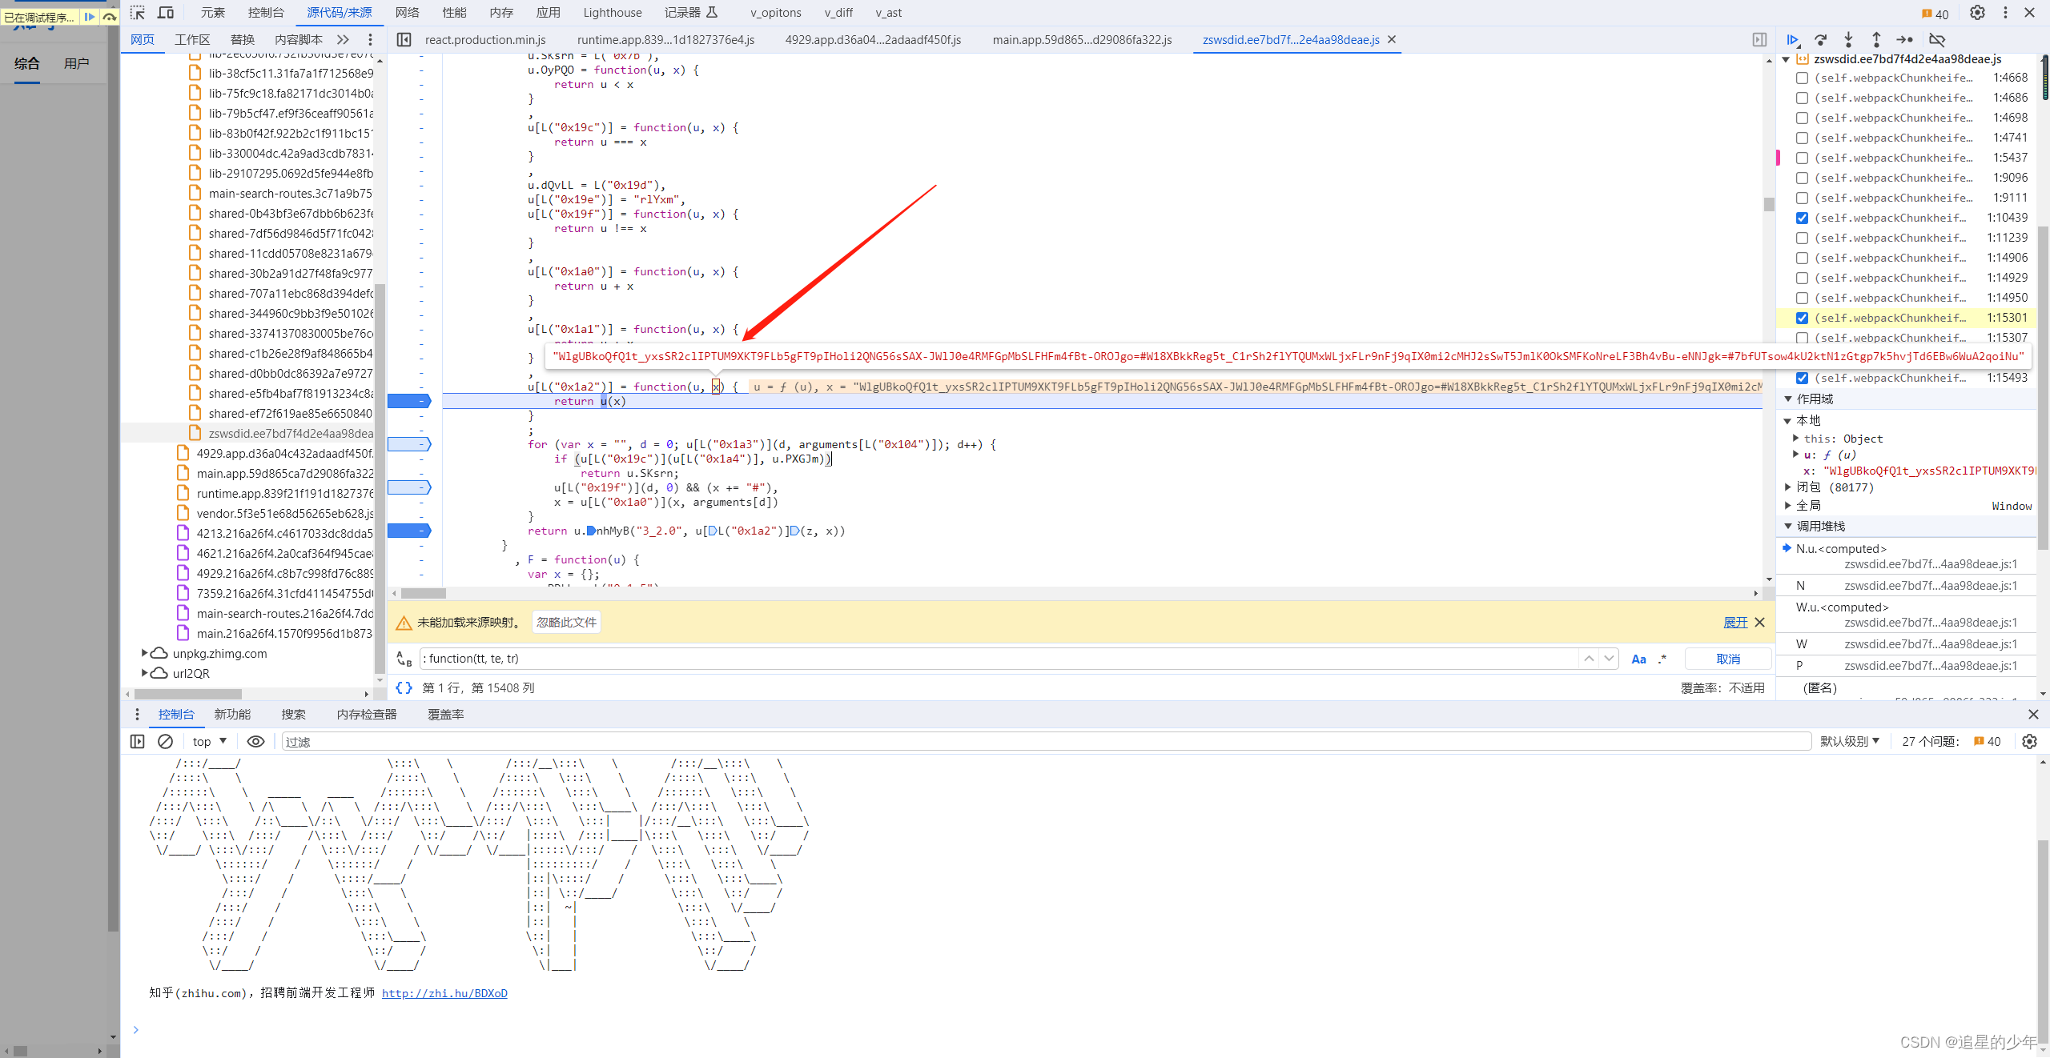Click the inspect element picker icon
The height and width of the screenshot is (1058, 2050).
[138, 13]
